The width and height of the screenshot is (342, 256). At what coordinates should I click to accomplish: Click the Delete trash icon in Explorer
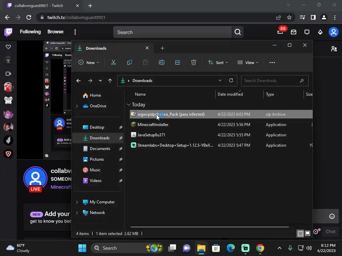click(193, 62)
